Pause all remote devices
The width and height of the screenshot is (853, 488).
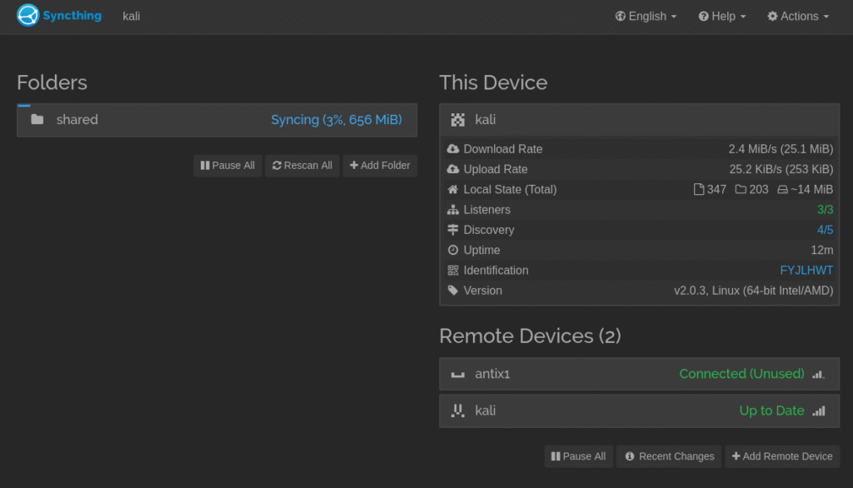pyautogui.click(x=578, y=456)
